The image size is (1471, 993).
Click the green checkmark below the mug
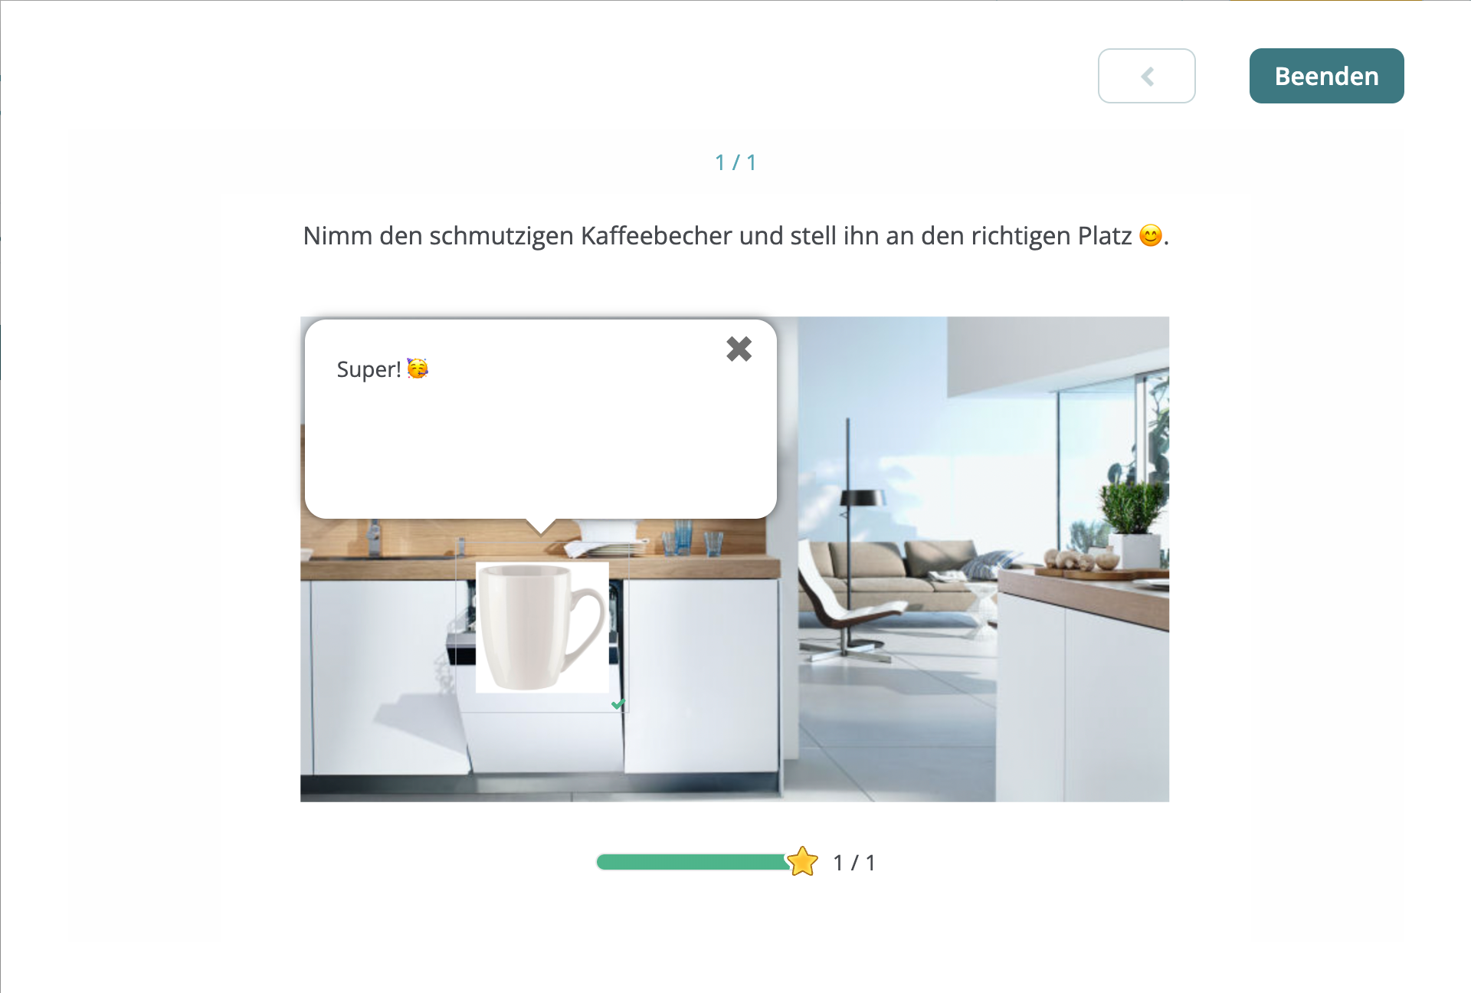point(618,703)
